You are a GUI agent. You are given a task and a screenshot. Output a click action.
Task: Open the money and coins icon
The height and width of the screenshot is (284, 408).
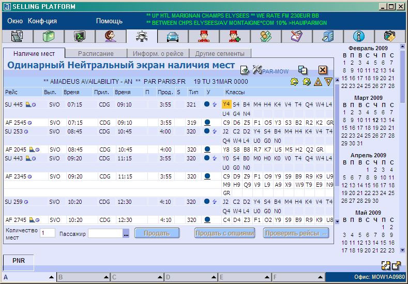(266, 36)
